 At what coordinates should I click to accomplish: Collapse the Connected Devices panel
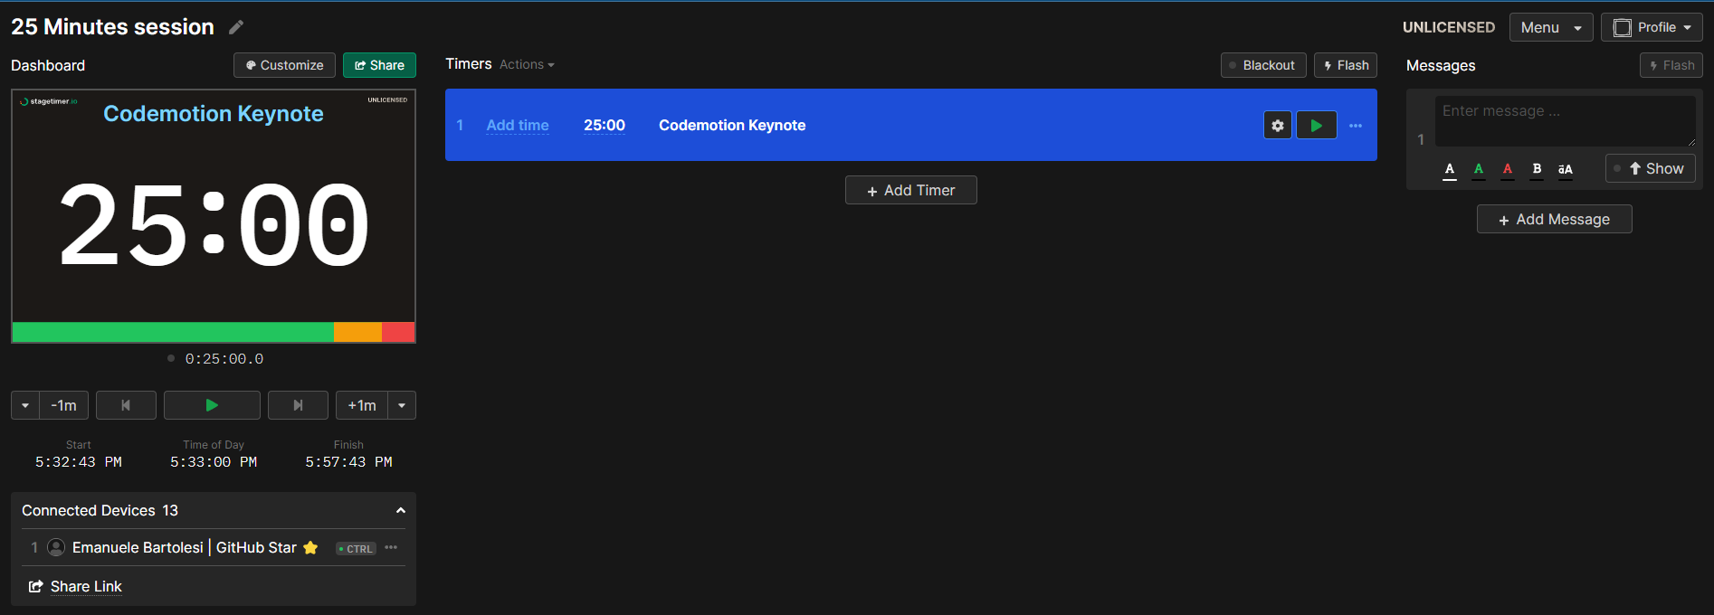click(400, 511)
